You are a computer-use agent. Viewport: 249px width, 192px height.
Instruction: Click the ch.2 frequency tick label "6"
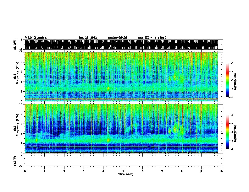click(x=22, y=124)
